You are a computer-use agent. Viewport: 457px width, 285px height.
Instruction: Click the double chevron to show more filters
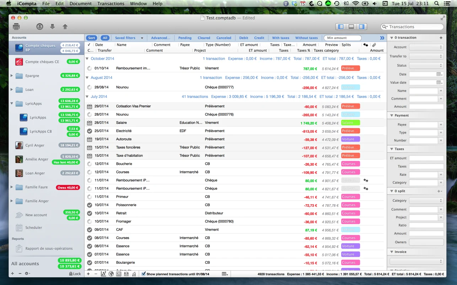point(382,38)
